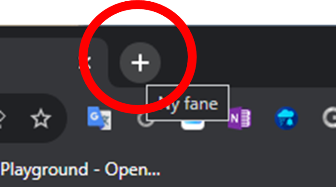This screenshot has width=336, height=187.
Task: Click the white area above the browser window
Action: tap(257, 12)
